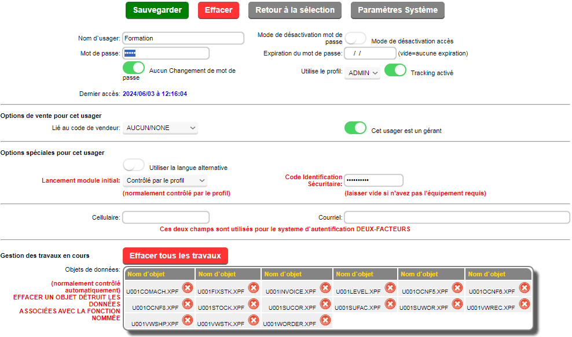Delete the U001VWREC.XPF object
Viewport: 572px width, 337px height.
coord(525,304)
